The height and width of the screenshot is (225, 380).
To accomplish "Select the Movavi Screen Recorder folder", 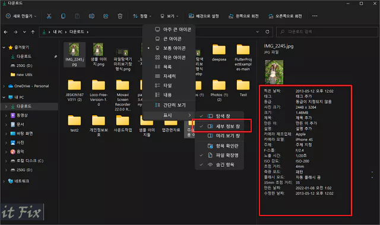I will tap(123, 95).
